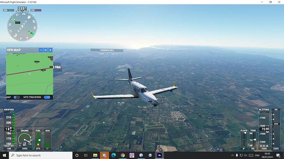Open the taskbar clock and date

pos(267,155)
